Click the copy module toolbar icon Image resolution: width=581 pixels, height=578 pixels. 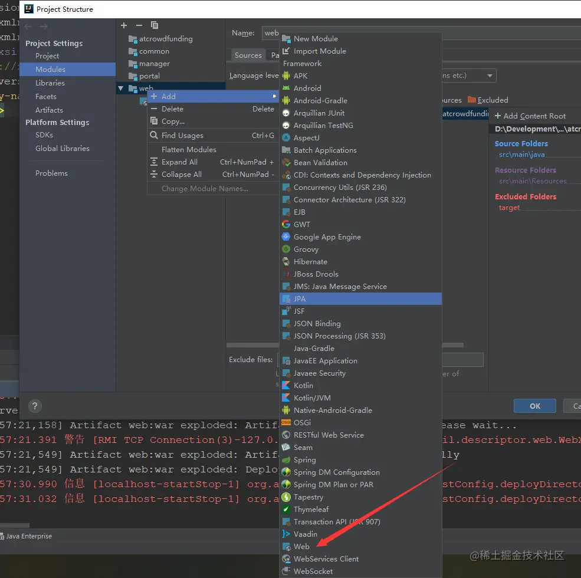click(155, 25)
